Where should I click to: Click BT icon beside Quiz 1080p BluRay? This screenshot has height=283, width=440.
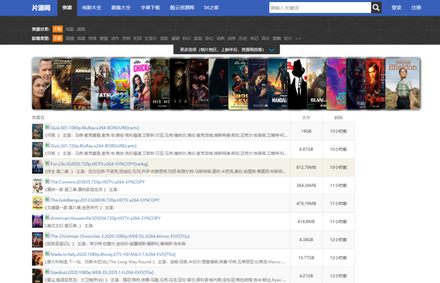47,127
